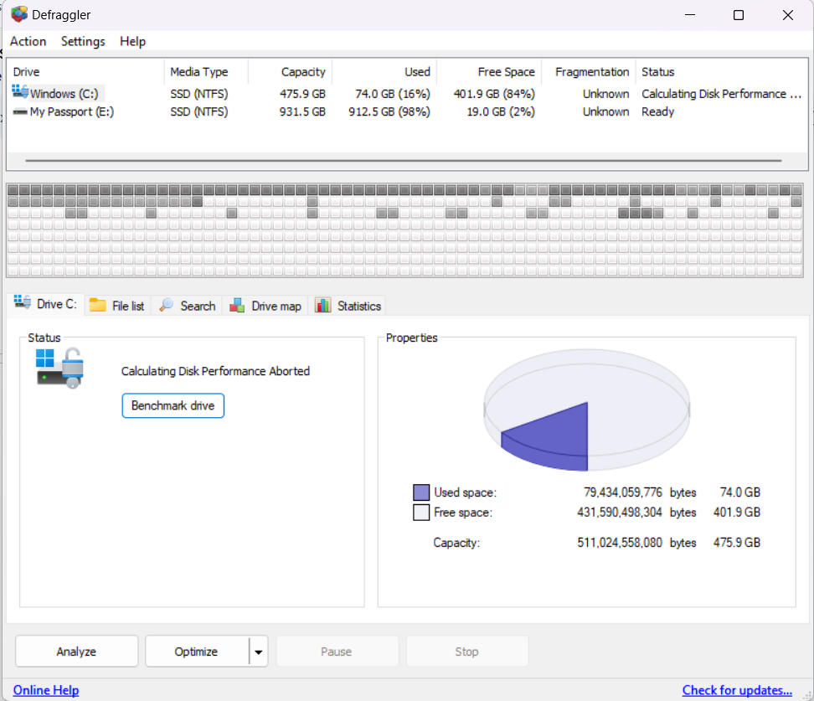Image resolution: width=814 pixels, height=701 pixels.
Task: Click the Used space purple color swatch
Action: pos(421,492)
